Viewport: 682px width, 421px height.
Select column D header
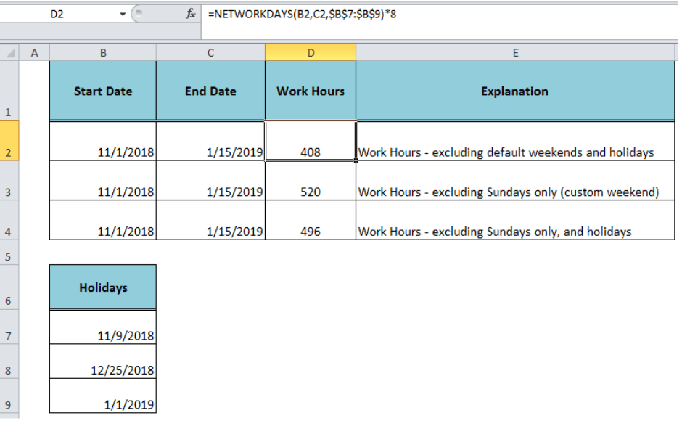tap(311, 52)
